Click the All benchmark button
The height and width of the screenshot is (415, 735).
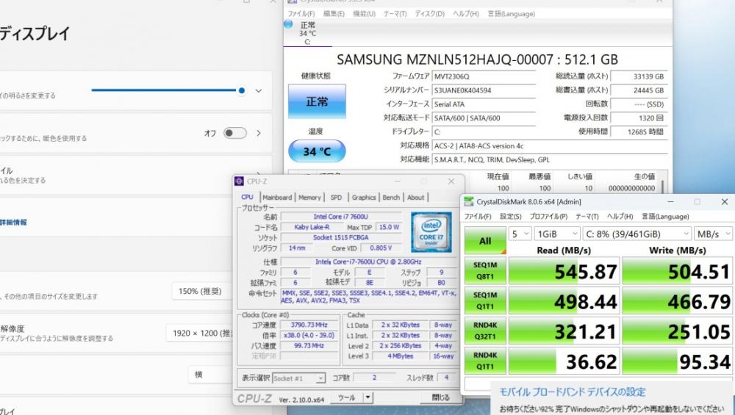point(485,241)
